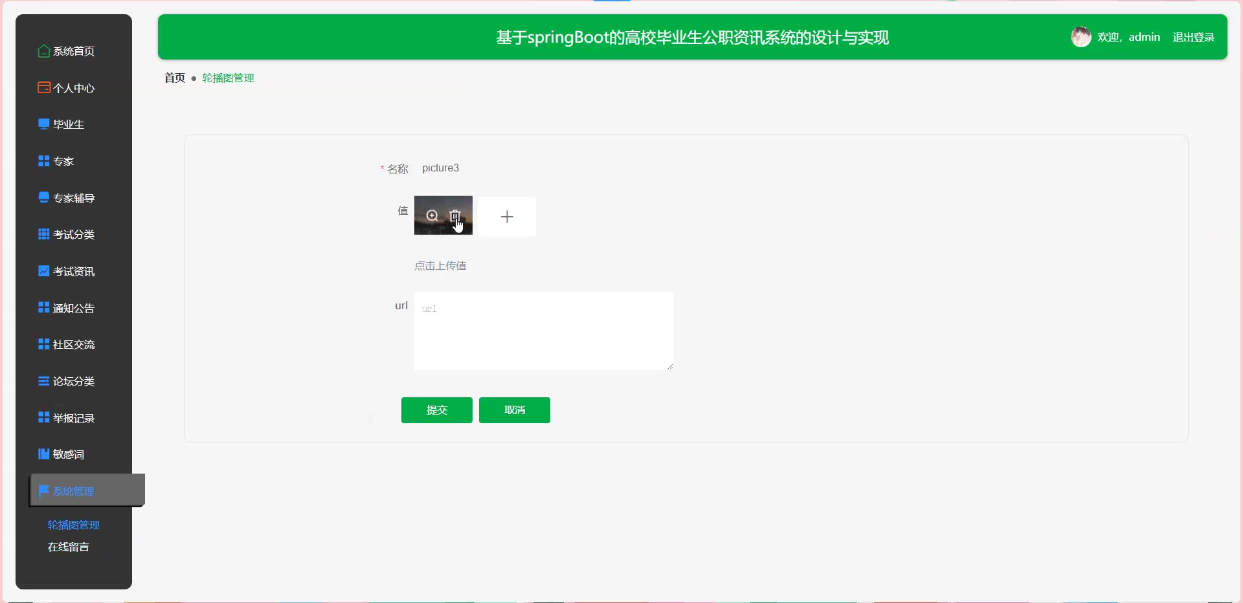Open 考试资讯 menu item
The width and height of the screenshot is (1243, 603).
(x=74, y=271)
